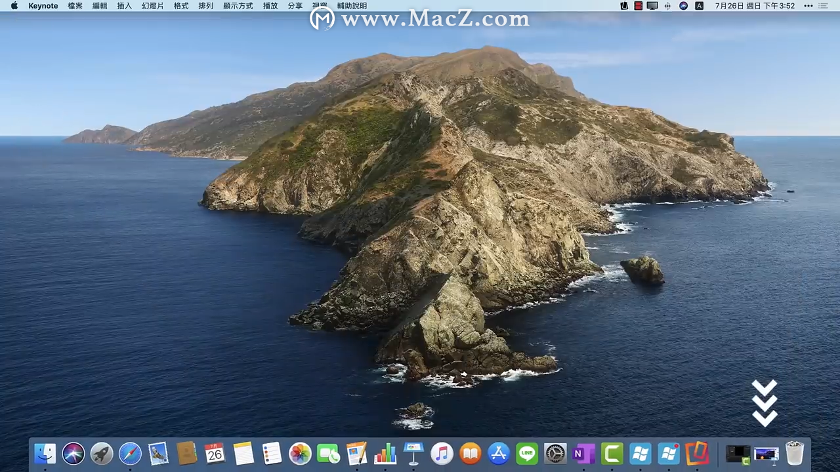Open the Bluetooth status menu
This screenshot has width=840, height=472.
click(x=668, y=6)
